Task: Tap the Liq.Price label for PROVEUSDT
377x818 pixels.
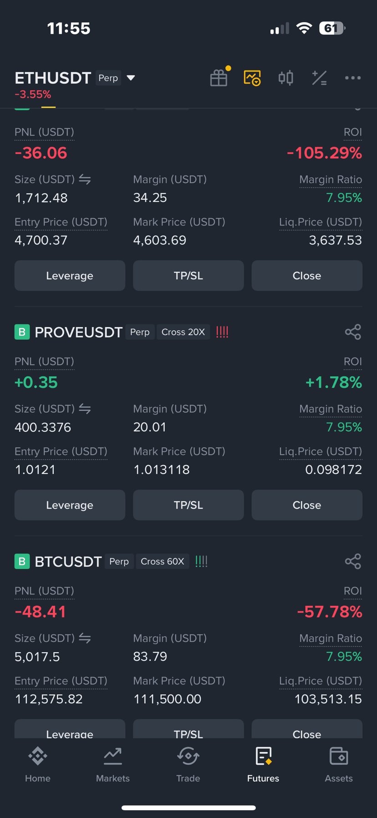Action: pos(321,451)
